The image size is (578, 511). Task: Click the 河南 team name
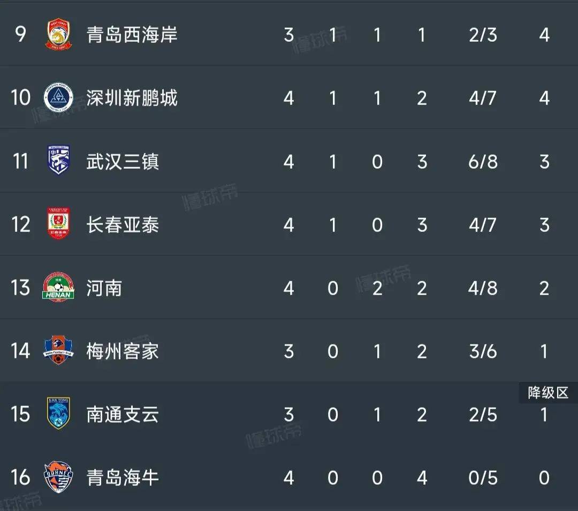click(x=103, y=288)
